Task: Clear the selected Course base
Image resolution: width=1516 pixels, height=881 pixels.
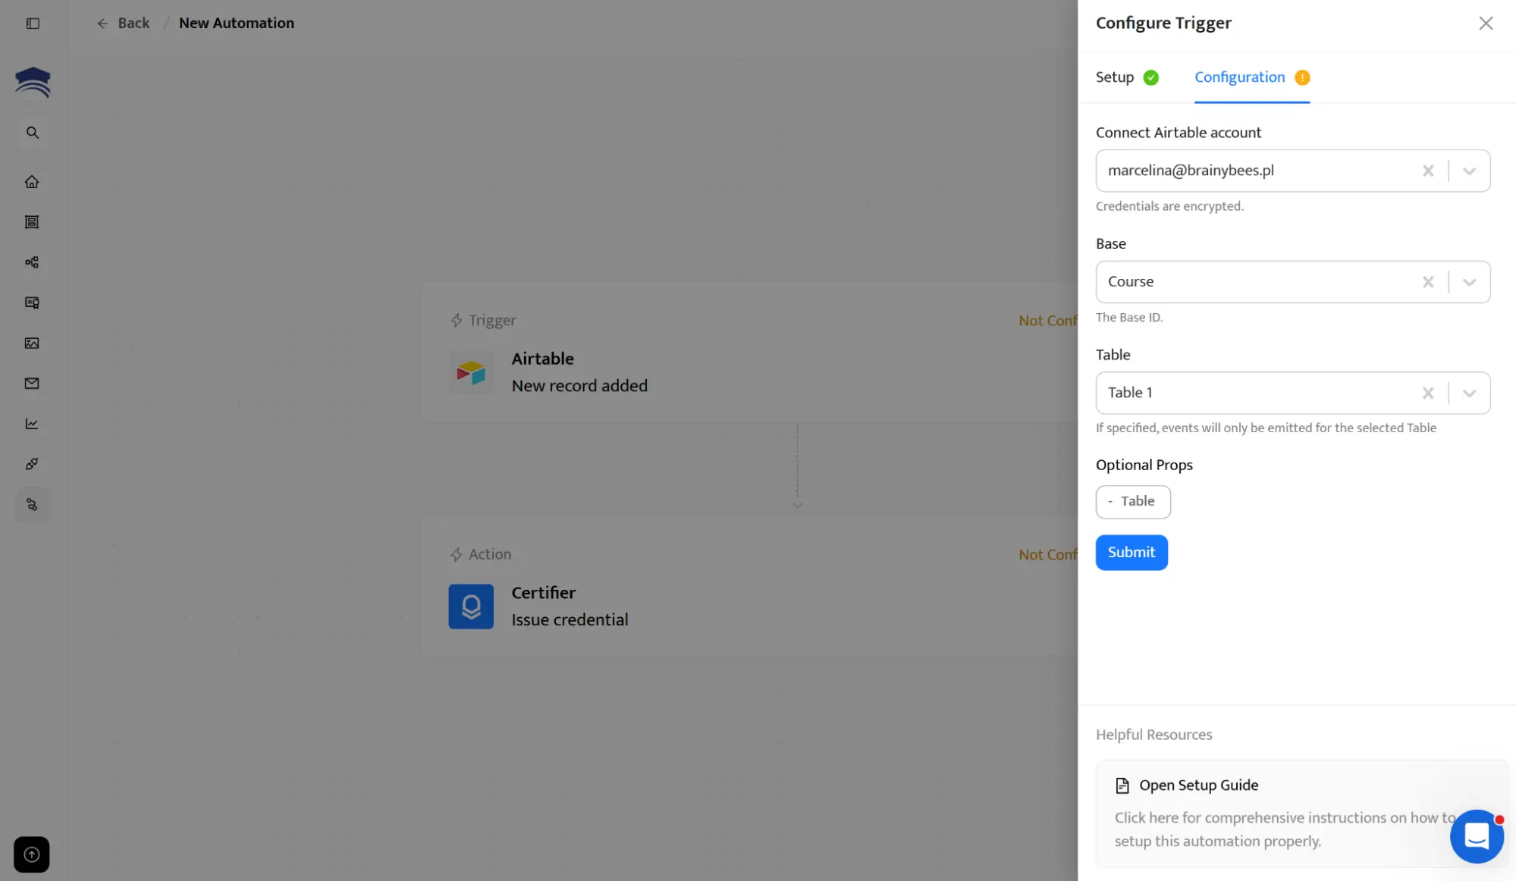Action: pyautogui.click(x=1428, y=281)
